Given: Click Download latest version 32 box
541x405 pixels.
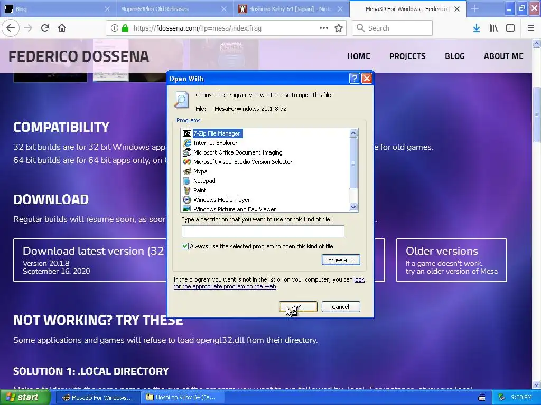Looking at the screenshot, I should tap(90, 260).
